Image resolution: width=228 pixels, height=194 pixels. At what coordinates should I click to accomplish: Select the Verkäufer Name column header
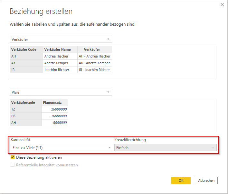60,49
